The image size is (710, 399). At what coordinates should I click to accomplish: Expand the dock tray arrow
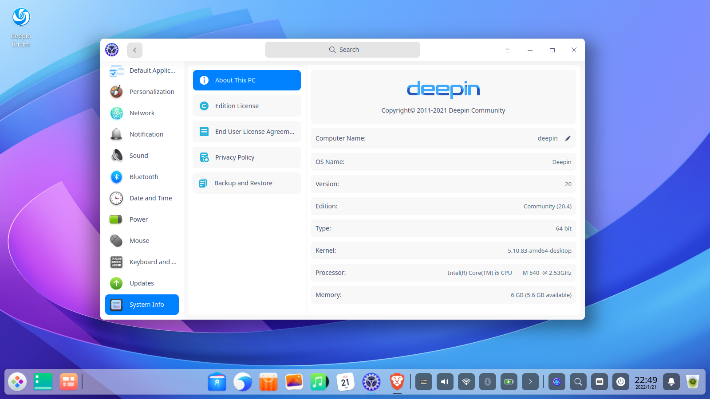point(530,382)
